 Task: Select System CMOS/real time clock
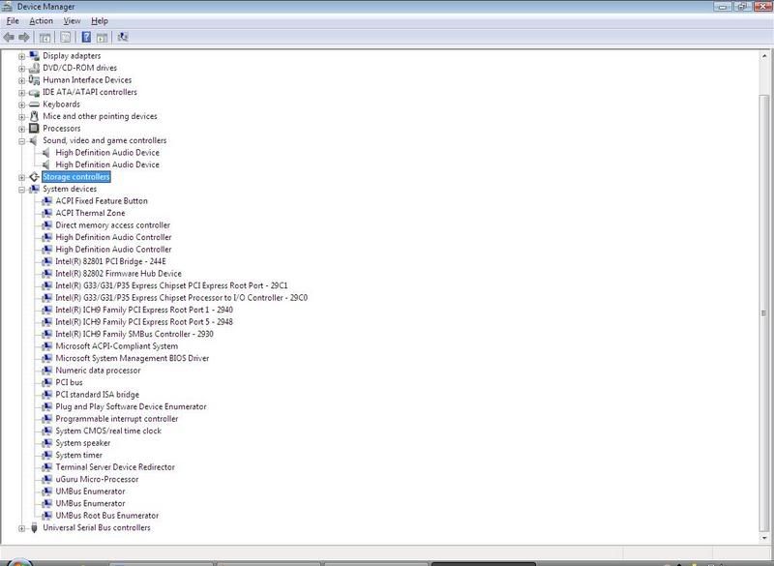(x=108, y=431)
